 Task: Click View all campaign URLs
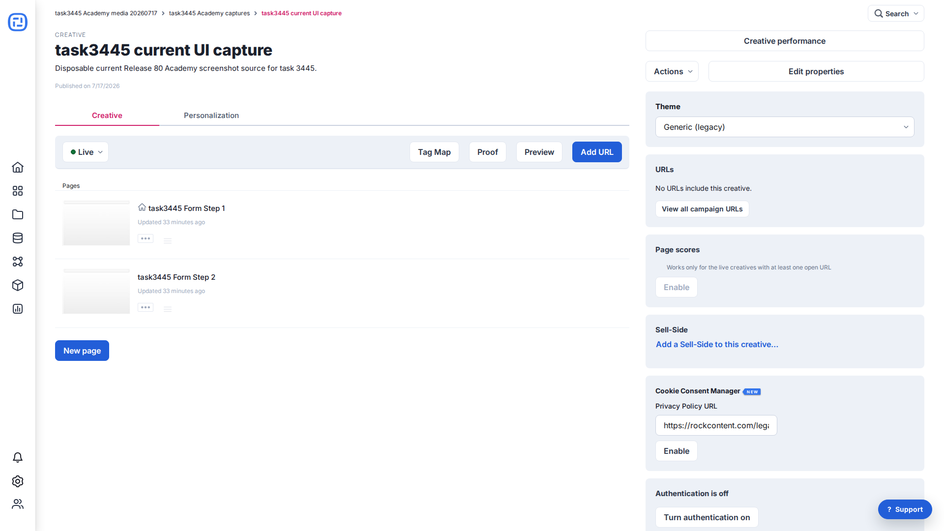(x=702, y=209)
